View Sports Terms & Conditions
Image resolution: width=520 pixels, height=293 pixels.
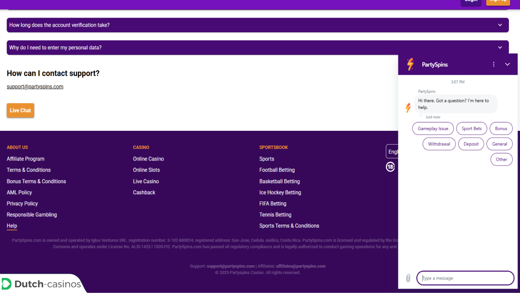289,226
